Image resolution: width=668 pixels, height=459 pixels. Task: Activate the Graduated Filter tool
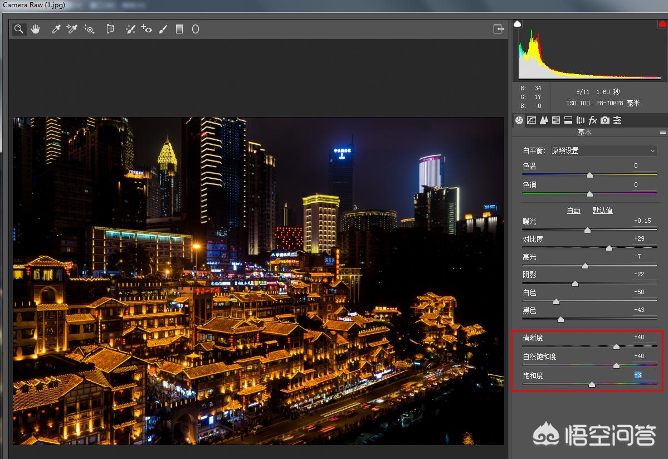tap(179, 29)
